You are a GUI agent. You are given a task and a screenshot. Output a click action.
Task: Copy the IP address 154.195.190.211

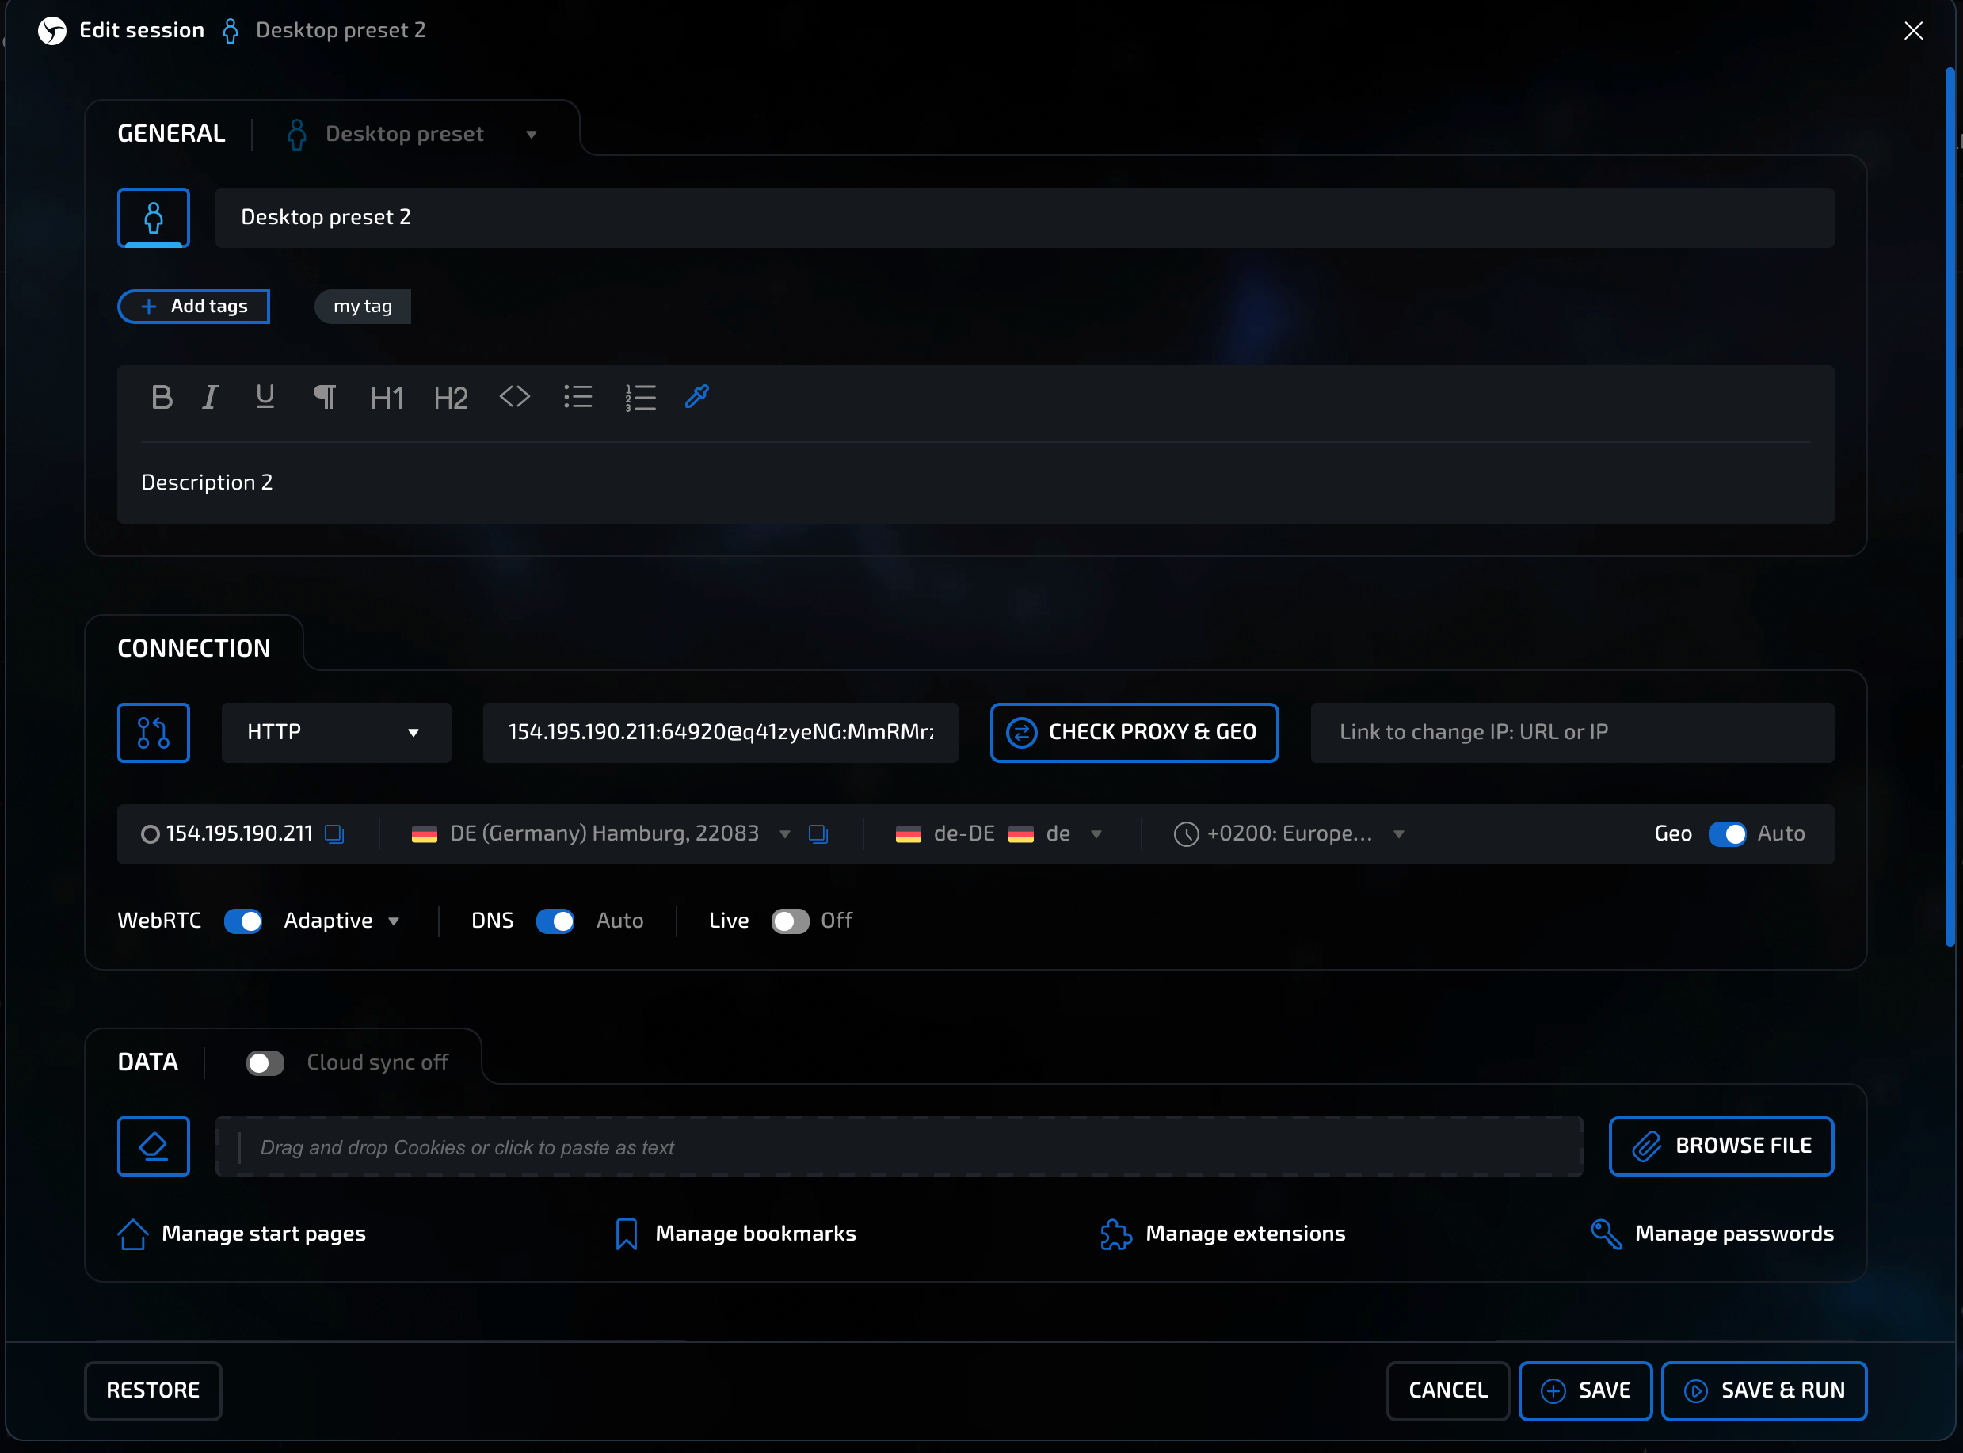(334, 833)
